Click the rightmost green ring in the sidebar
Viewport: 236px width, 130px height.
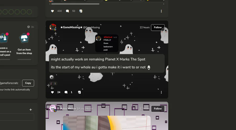click(x=29, y=12)
